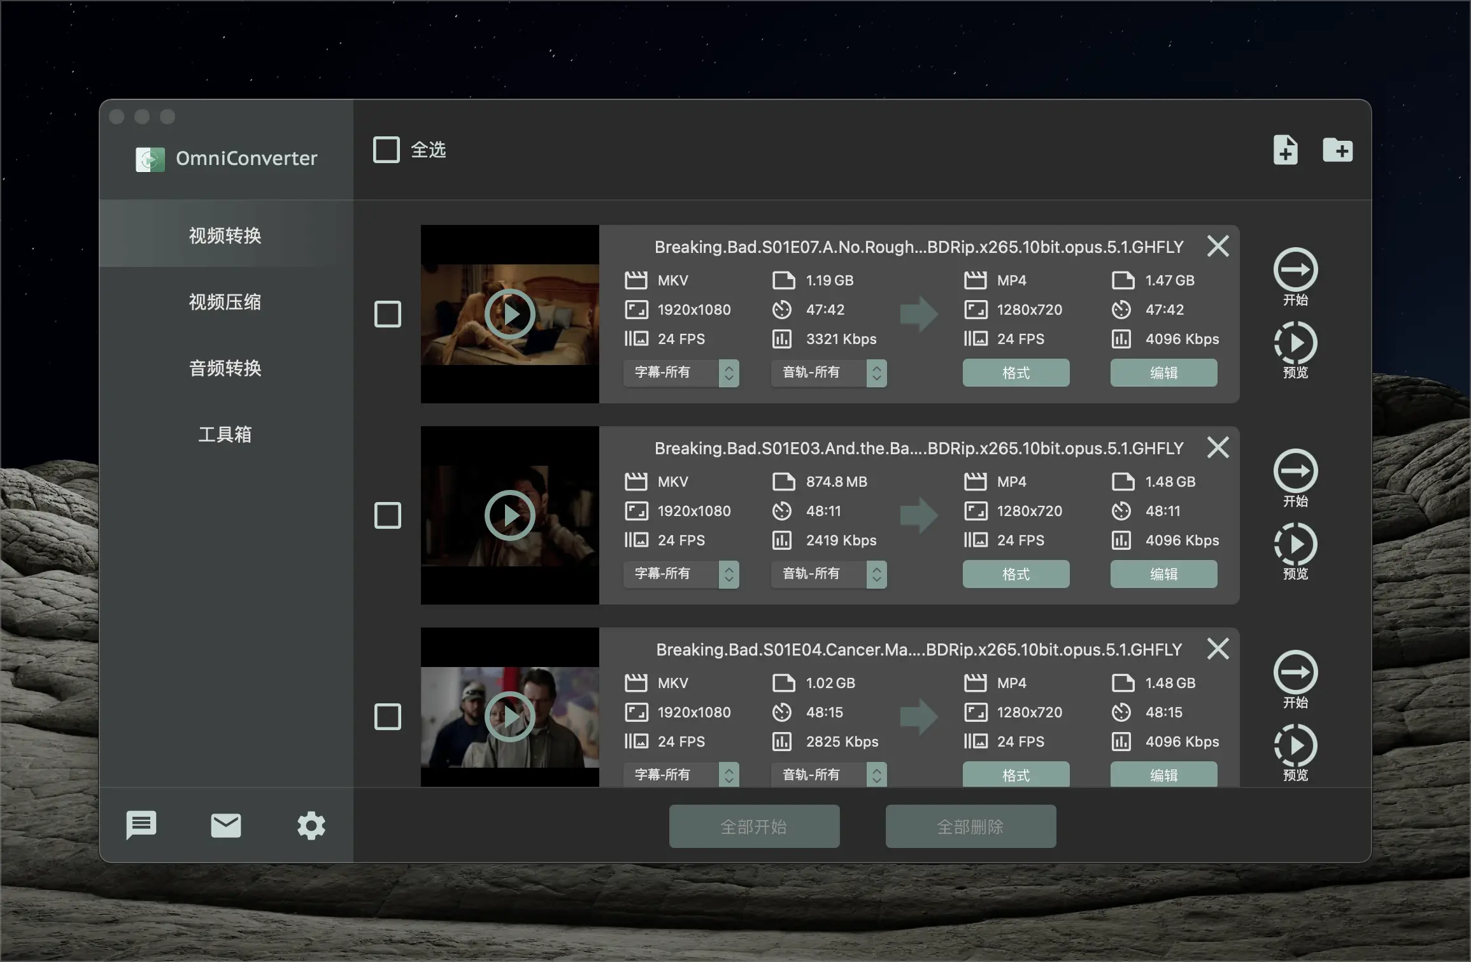
Task: Open the 工具箱 section
Action: coord(225,434)
